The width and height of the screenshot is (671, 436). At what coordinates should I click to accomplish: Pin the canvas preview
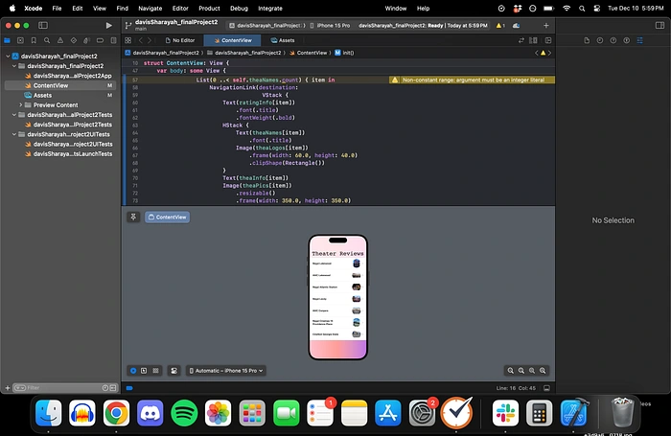coord(133,217)
